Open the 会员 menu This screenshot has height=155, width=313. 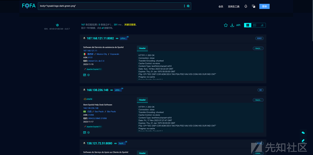click(x=221, y=6)
